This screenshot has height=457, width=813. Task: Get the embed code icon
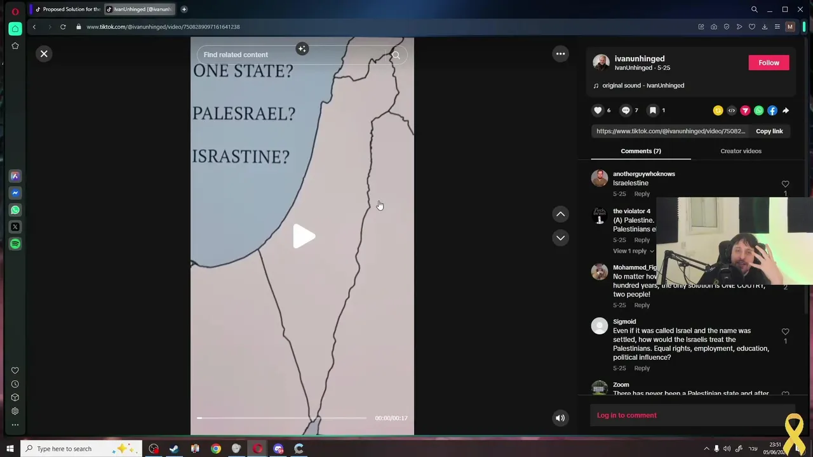click(731, 110)
